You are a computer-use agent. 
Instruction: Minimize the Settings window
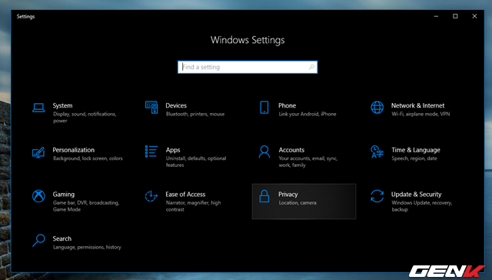click(x=436, y=16)
